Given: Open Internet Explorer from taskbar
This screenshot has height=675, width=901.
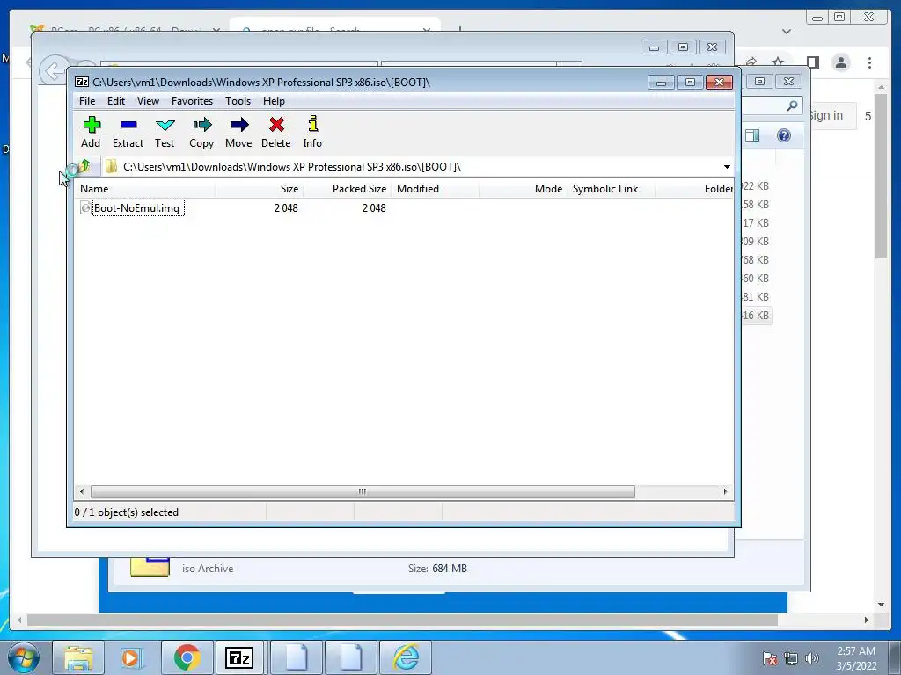Looking at the screenshot, I should tap(407, 657).
